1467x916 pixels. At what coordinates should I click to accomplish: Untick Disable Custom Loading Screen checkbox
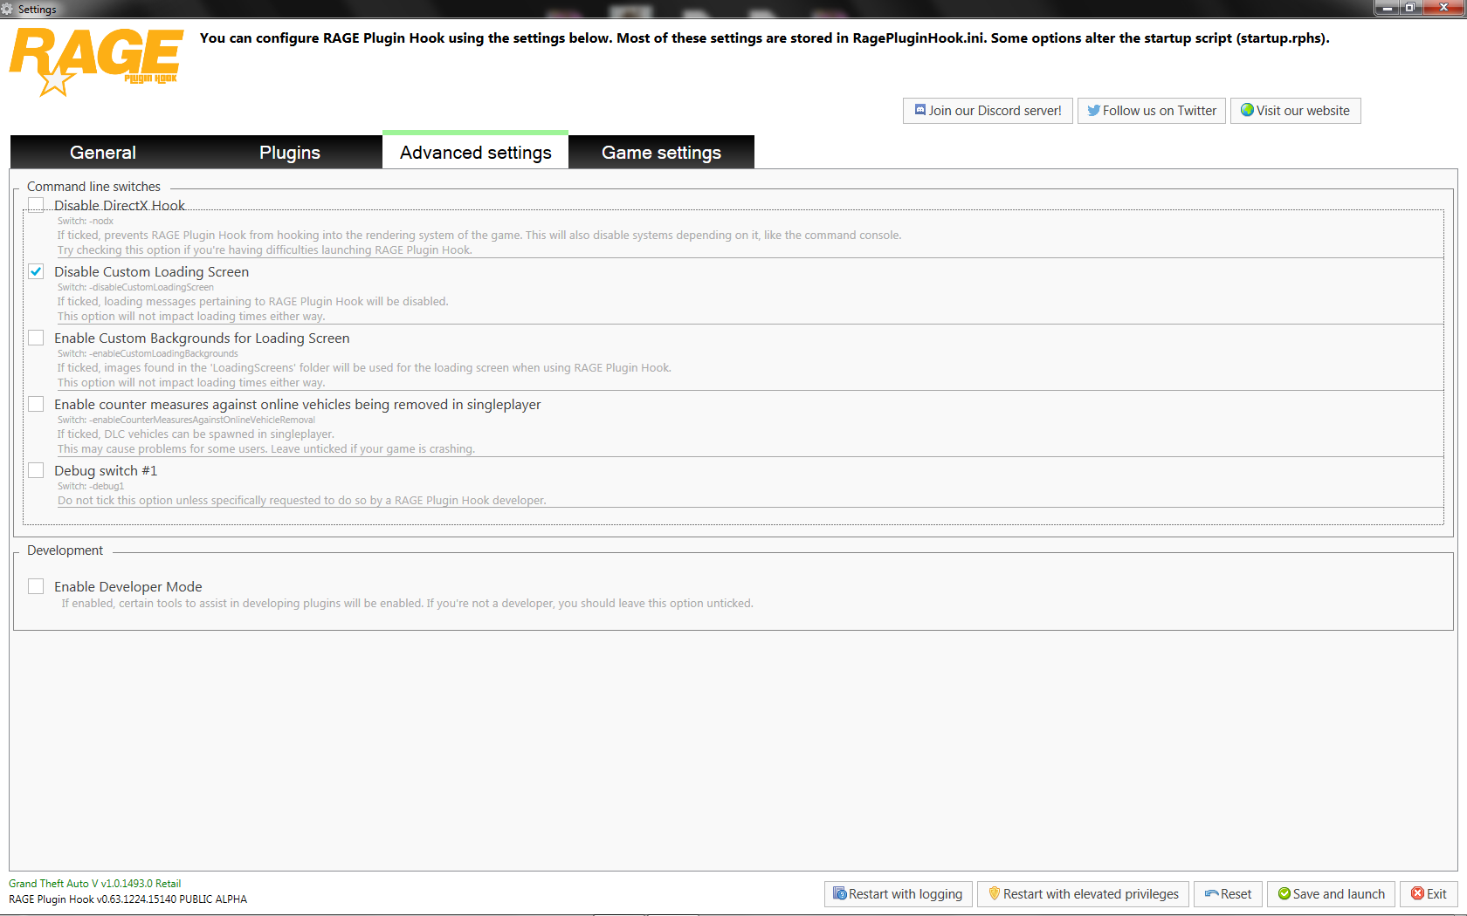tap(36, 271)
